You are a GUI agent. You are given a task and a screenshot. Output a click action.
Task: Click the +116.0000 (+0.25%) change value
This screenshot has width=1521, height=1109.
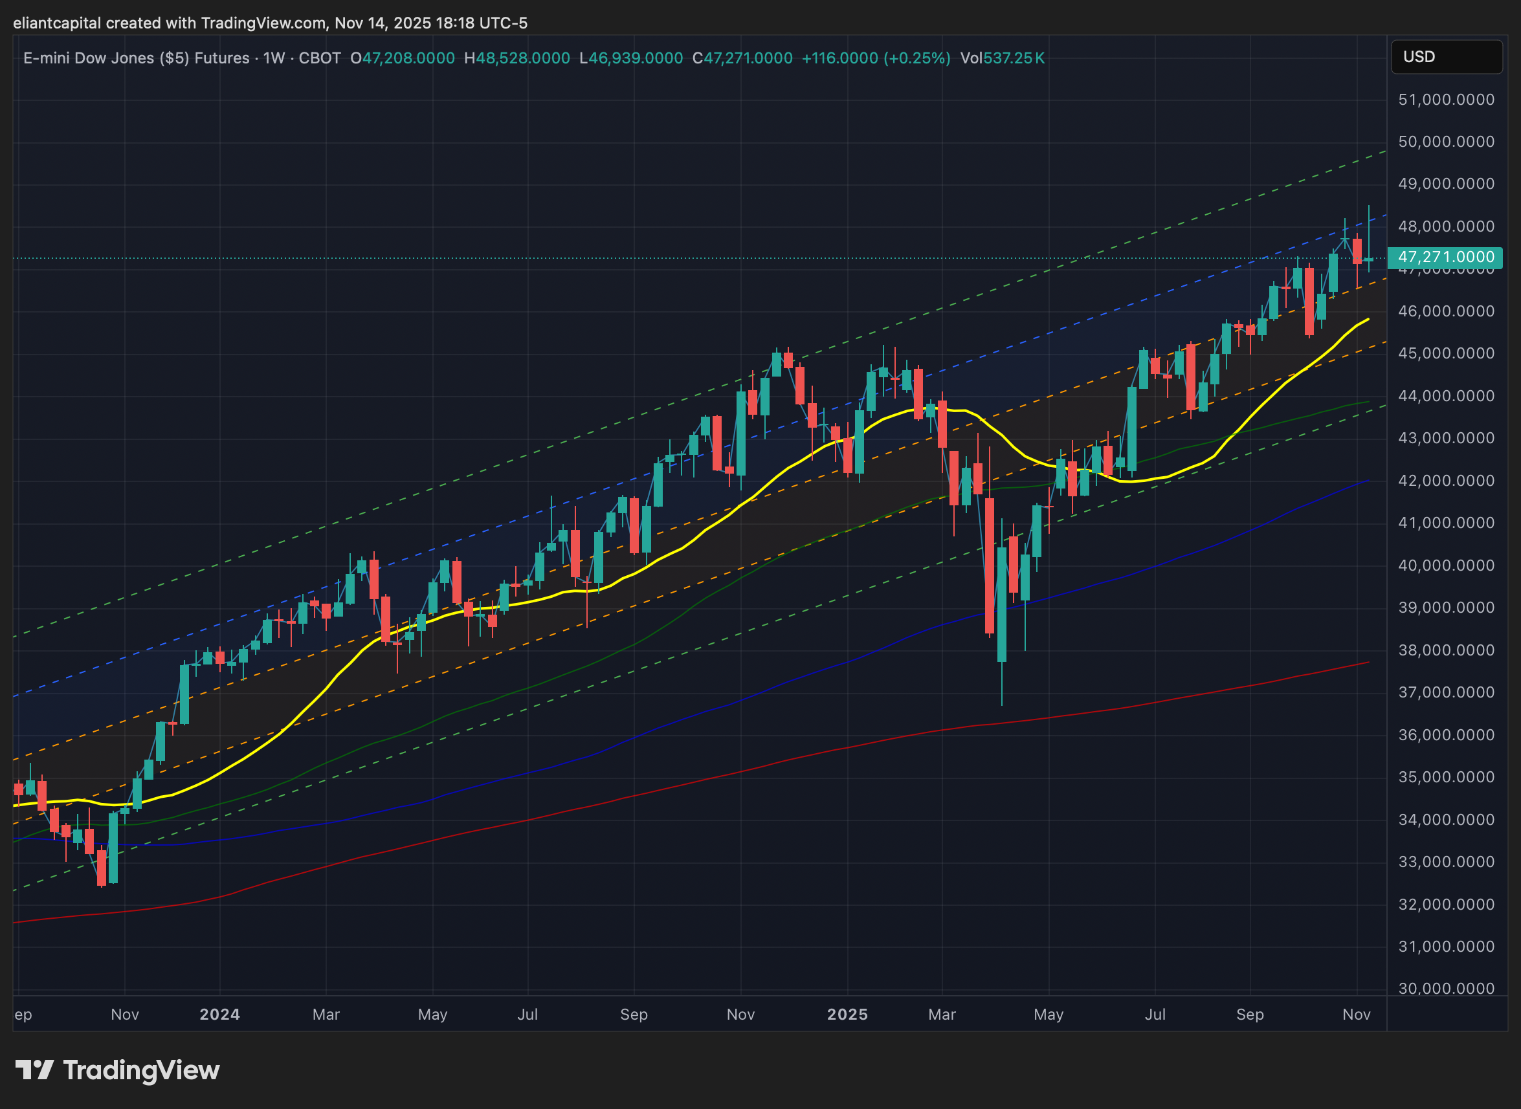[x=876, y=58]
